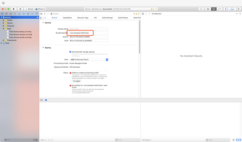242x142 pixels.
Task: Switch to the Build Phases tab
Action: [x=123, y=18]
